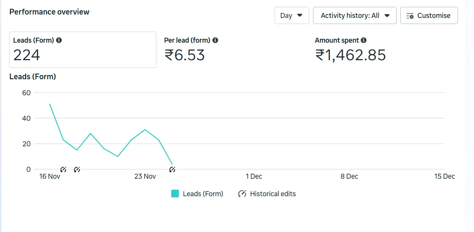Viewport: 474px width, 232px height.
Task: Click the Historical edits legend icon
Action: click(x=242, y=194)
